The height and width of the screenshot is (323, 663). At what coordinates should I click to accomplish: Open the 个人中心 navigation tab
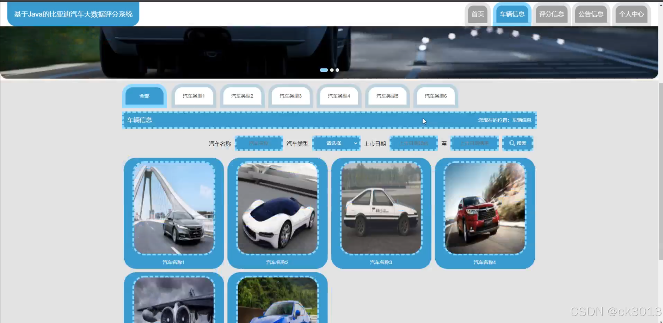pyautogui.click(x=631, y=14)
